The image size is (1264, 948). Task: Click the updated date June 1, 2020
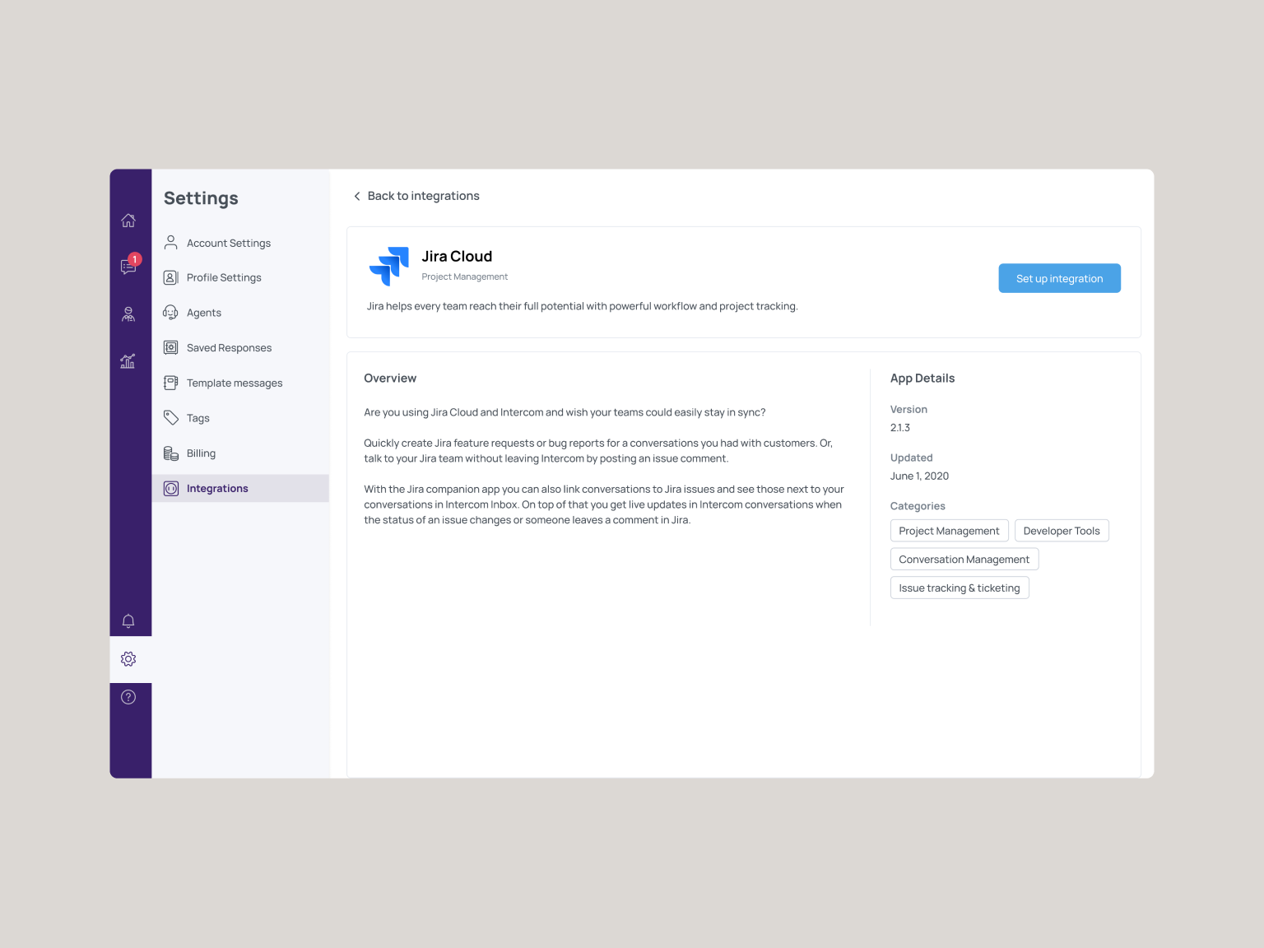click(x=919, y=476)
